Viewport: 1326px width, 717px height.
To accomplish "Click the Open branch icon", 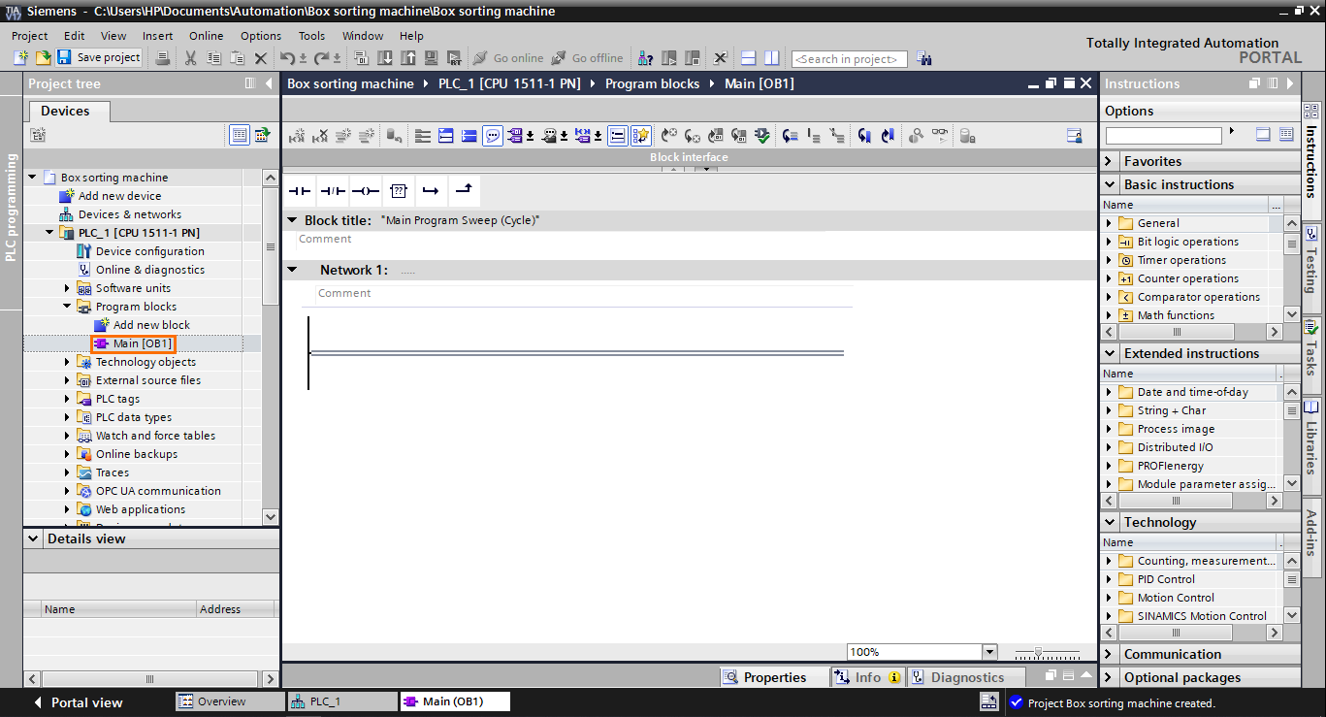I will click(x=431, y=191).
